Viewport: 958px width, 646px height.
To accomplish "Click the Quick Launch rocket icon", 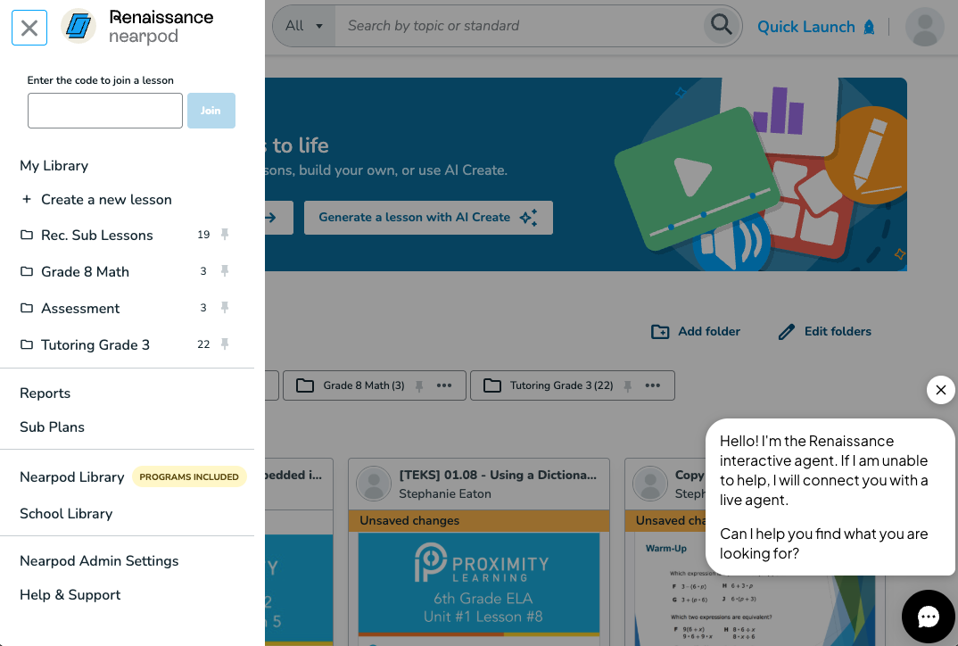I will [x=869, y=27].
